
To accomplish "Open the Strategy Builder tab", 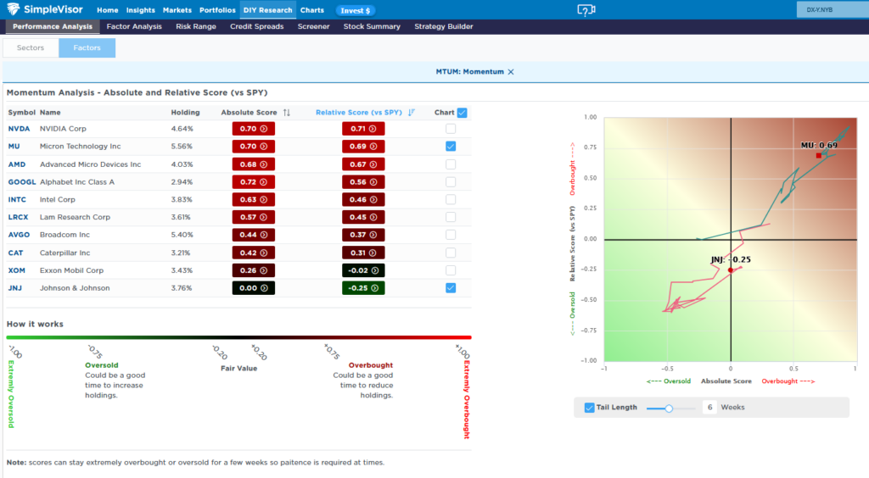I will point(443,26).
